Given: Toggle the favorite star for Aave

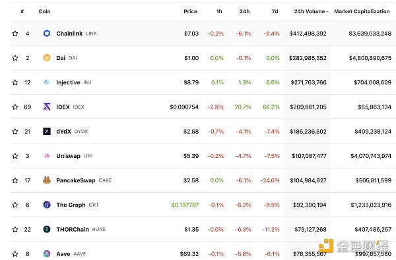Looking at the screenshot, I should tap(15, 253).
